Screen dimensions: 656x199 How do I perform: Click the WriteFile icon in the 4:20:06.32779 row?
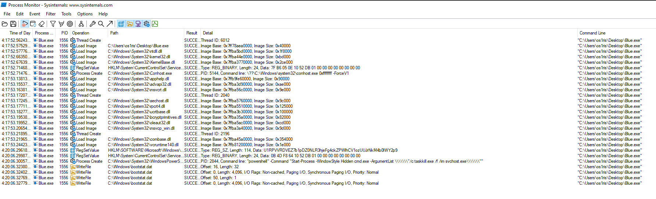pyautogui.click(x=73, y=183)
